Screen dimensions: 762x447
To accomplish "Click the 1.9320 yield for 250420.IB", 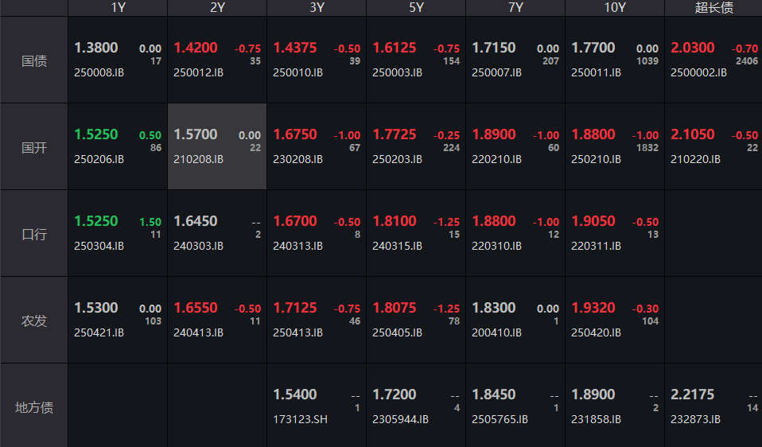I will pyautogui.click(x=593, y=308).
